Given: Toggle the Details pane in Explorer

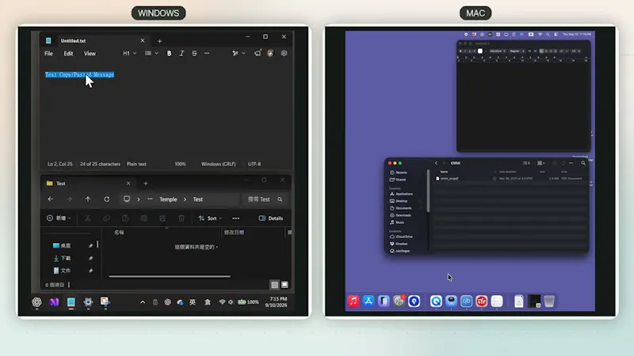Looking at the screenshot, I should click(270, 218).
